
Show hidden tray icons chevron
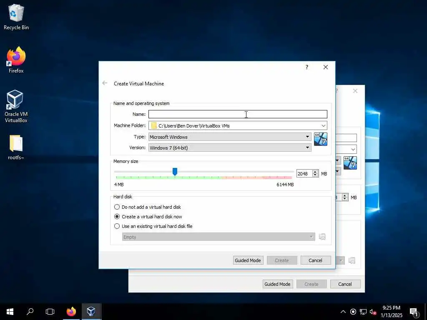click(343, 312)
